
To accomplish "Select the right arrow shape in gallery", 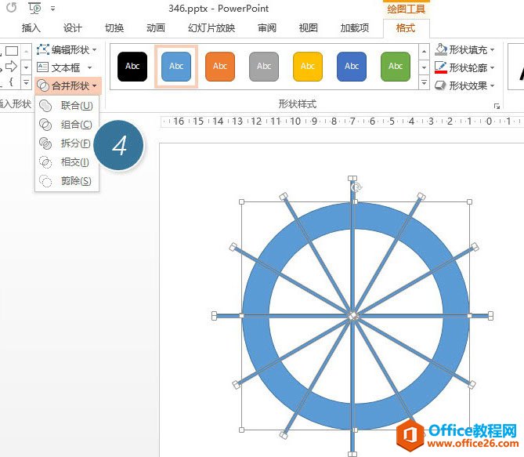I will 11,67.
